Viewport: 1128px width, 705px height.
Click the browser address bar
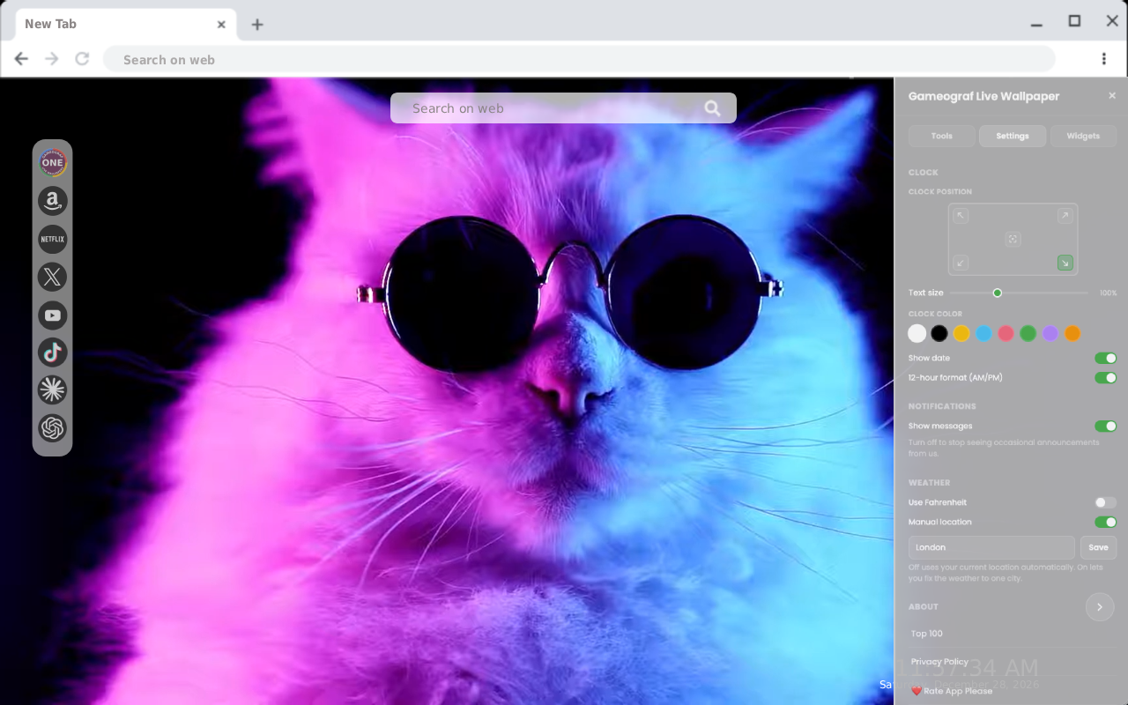(x=579, y=59)
